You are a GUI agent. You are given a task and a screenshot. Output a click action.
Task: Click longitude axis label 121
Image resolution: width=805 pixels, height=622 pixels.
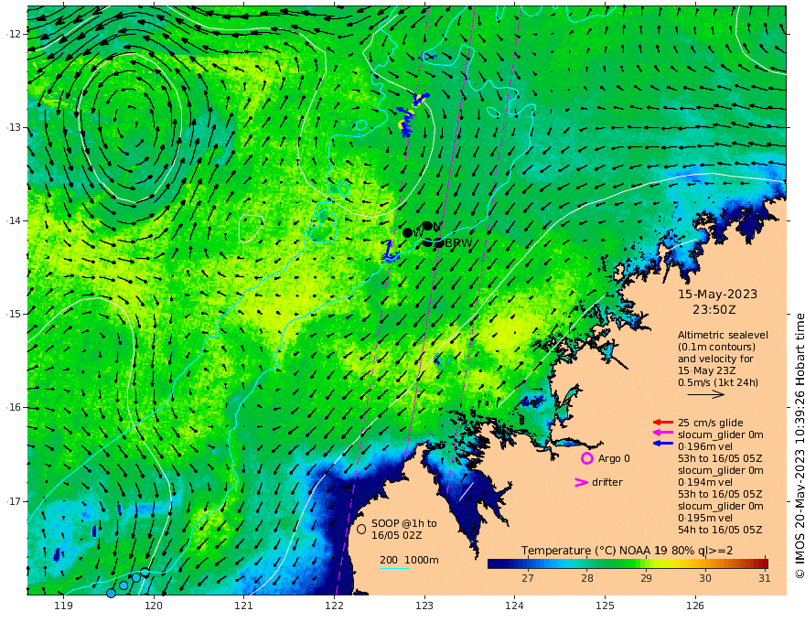point(244,606)
